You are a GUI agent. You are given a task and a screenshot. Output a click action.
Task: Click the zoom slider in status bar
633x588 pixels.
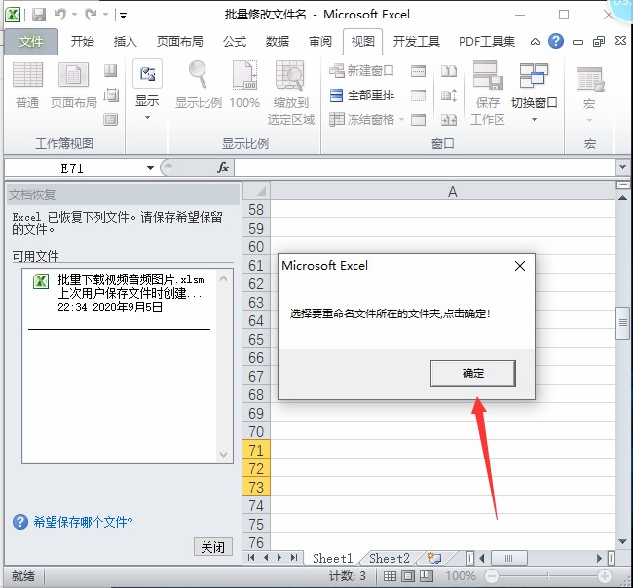point(548,576)
